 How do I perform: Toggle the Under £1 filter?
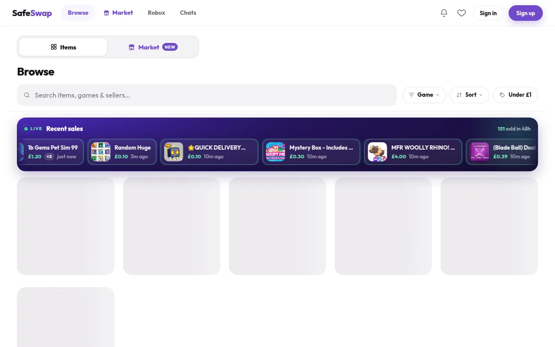click(x=516, y=95)
